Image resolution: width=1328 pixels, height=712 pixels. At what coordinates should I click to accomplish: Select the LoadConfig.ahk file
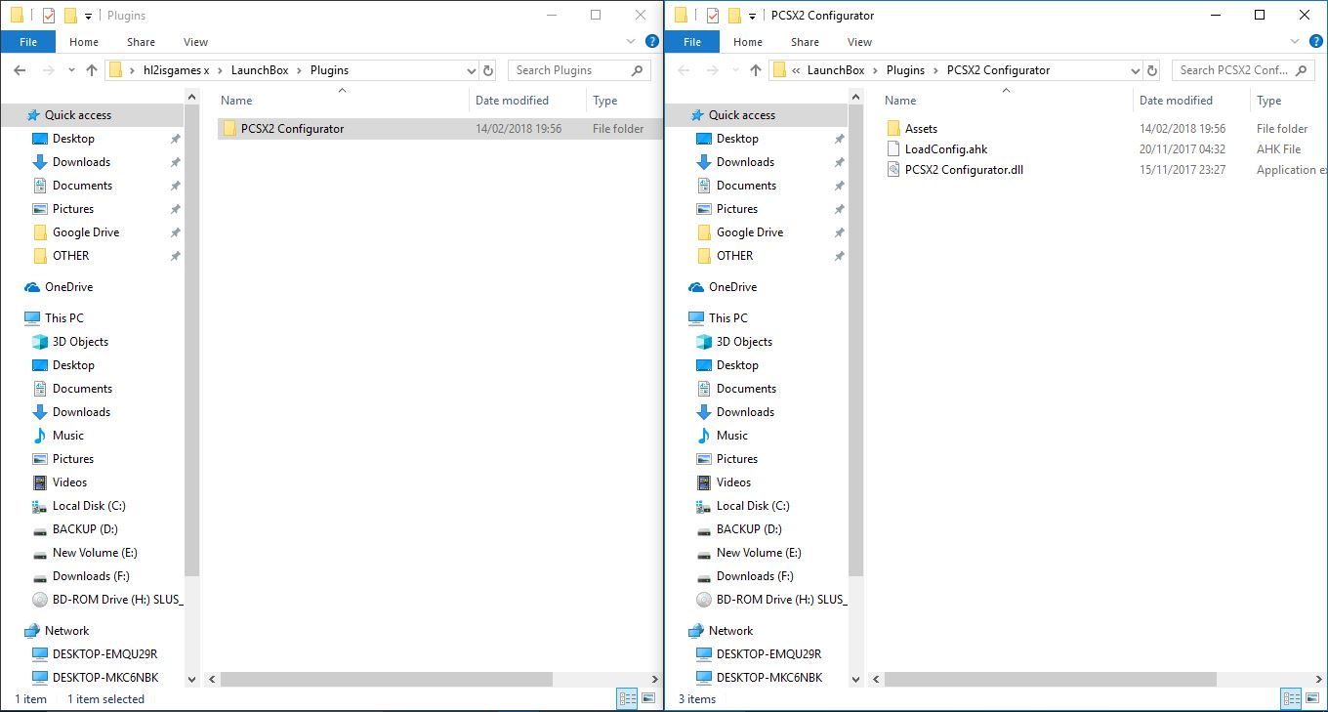tap(946, 149)
